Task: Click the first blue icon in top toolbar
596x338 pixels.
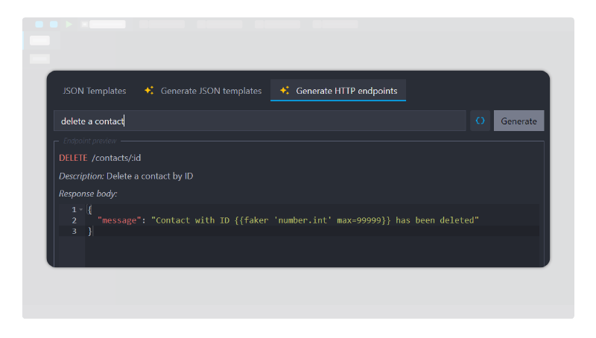Action: (x=39, y=24)
